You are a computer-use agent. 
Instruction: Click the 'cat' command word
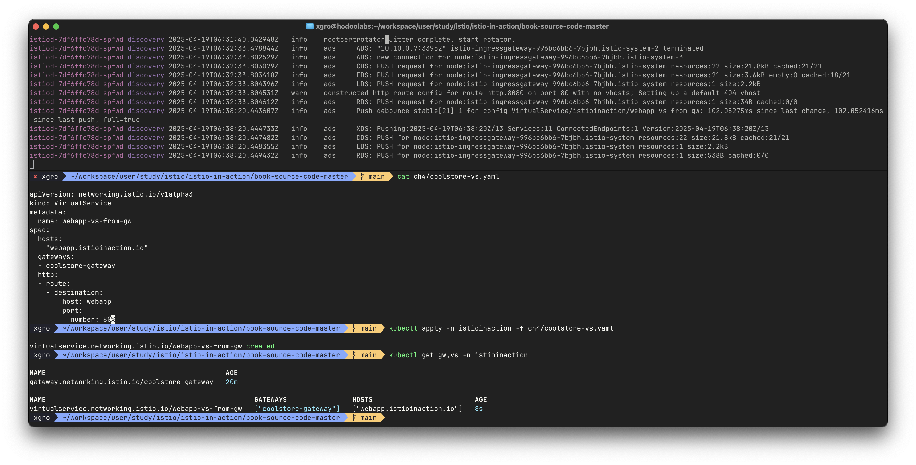(403, 176)
